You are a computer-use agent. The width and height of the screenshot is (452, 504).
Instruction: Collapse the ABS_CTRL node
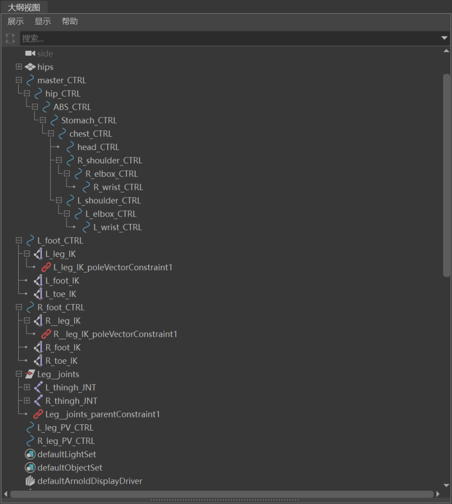click(x=35, y=107)
